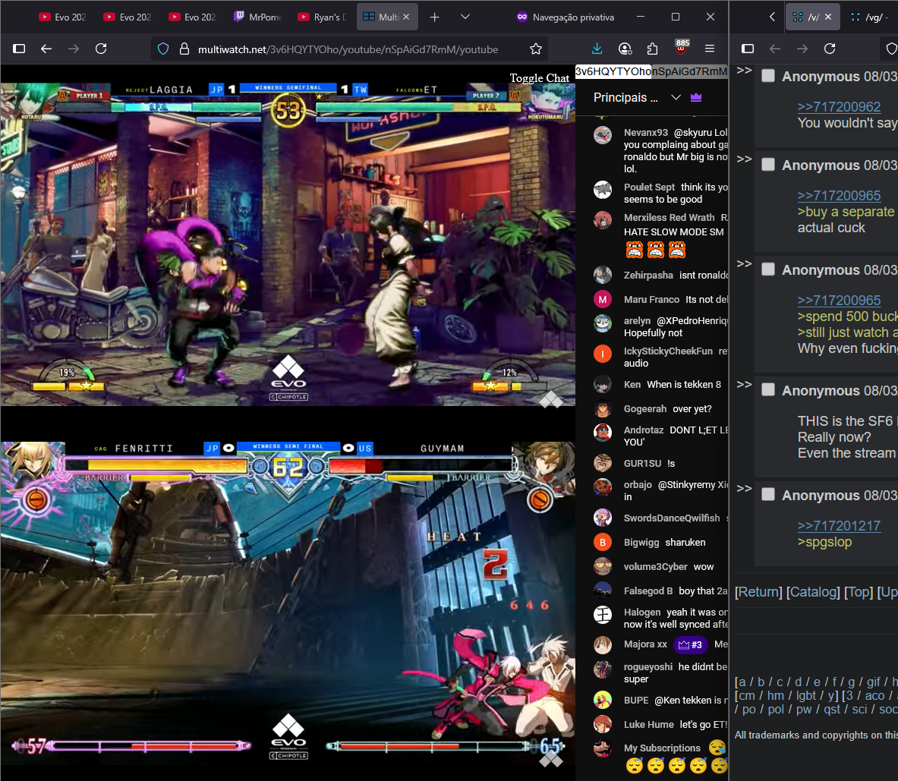
Task: Click the username 'Luke Hume' in chat
Action: coord(649,725)
